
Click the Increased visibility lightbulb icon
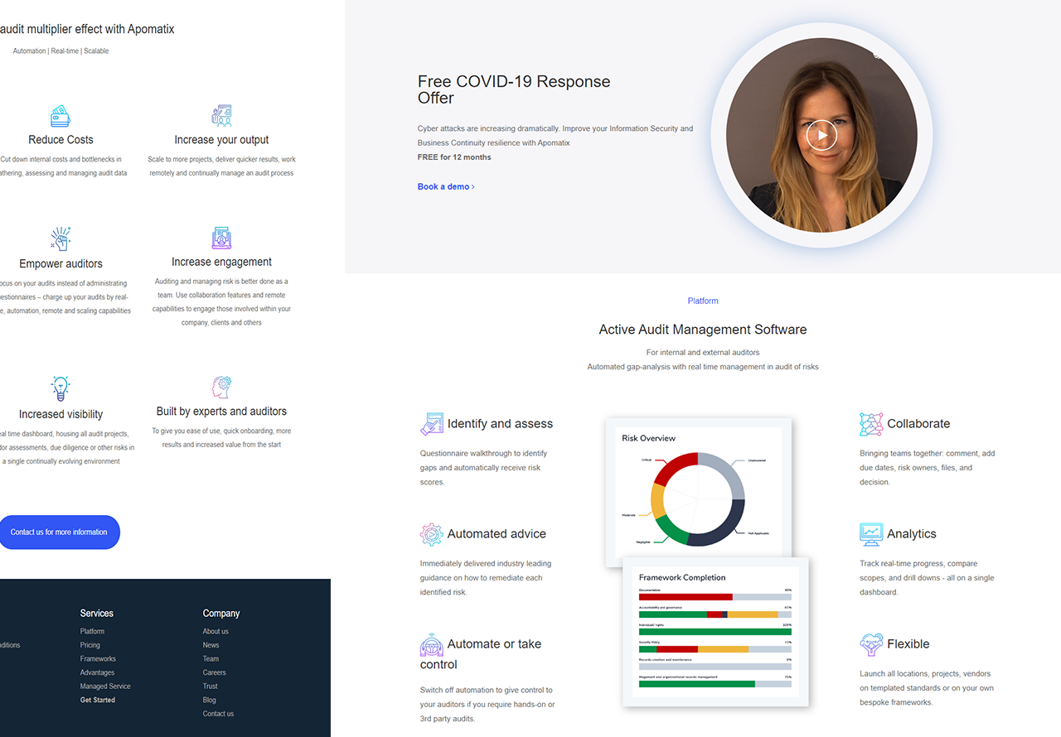click(61, 388)
